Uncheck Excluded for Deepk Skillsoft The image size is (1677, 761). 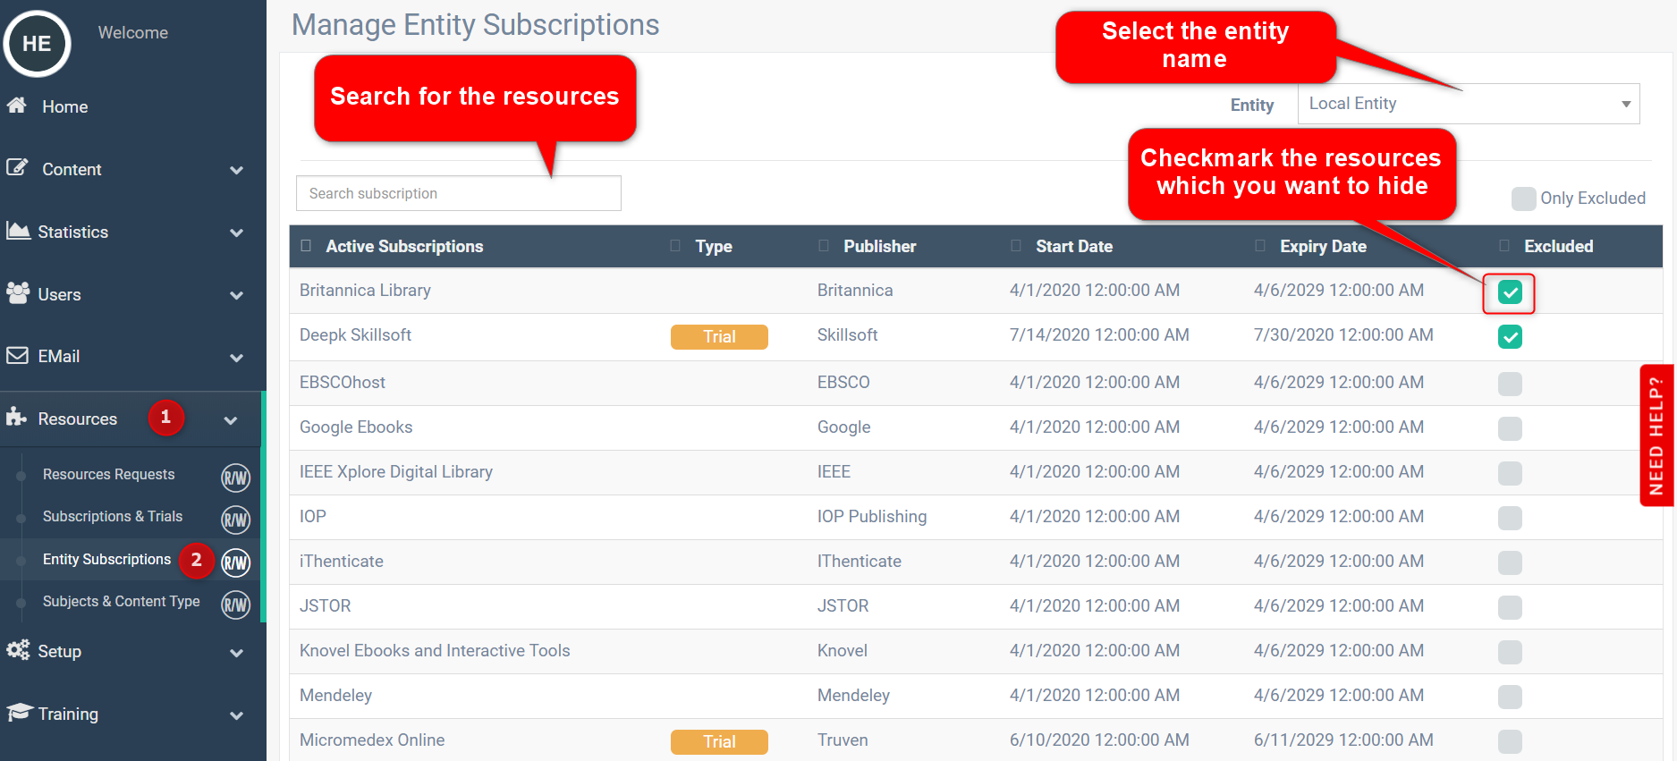click(1510, 337)
